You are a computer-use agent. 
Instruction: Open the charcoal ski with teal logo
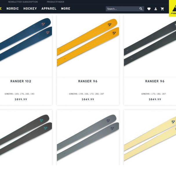26,137
